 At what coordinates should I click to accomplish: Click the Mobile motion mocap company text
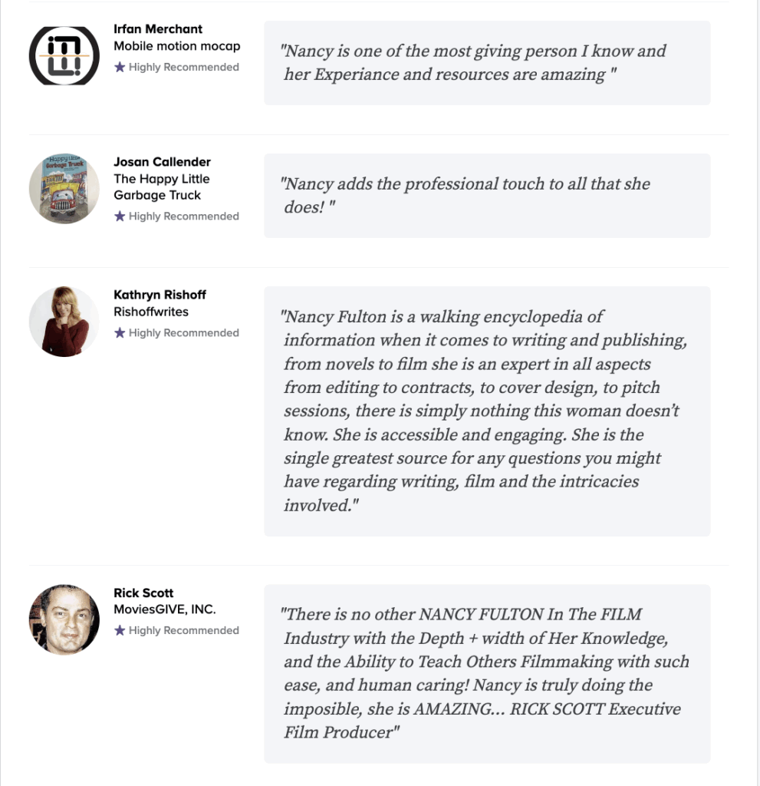coord(177,46)
